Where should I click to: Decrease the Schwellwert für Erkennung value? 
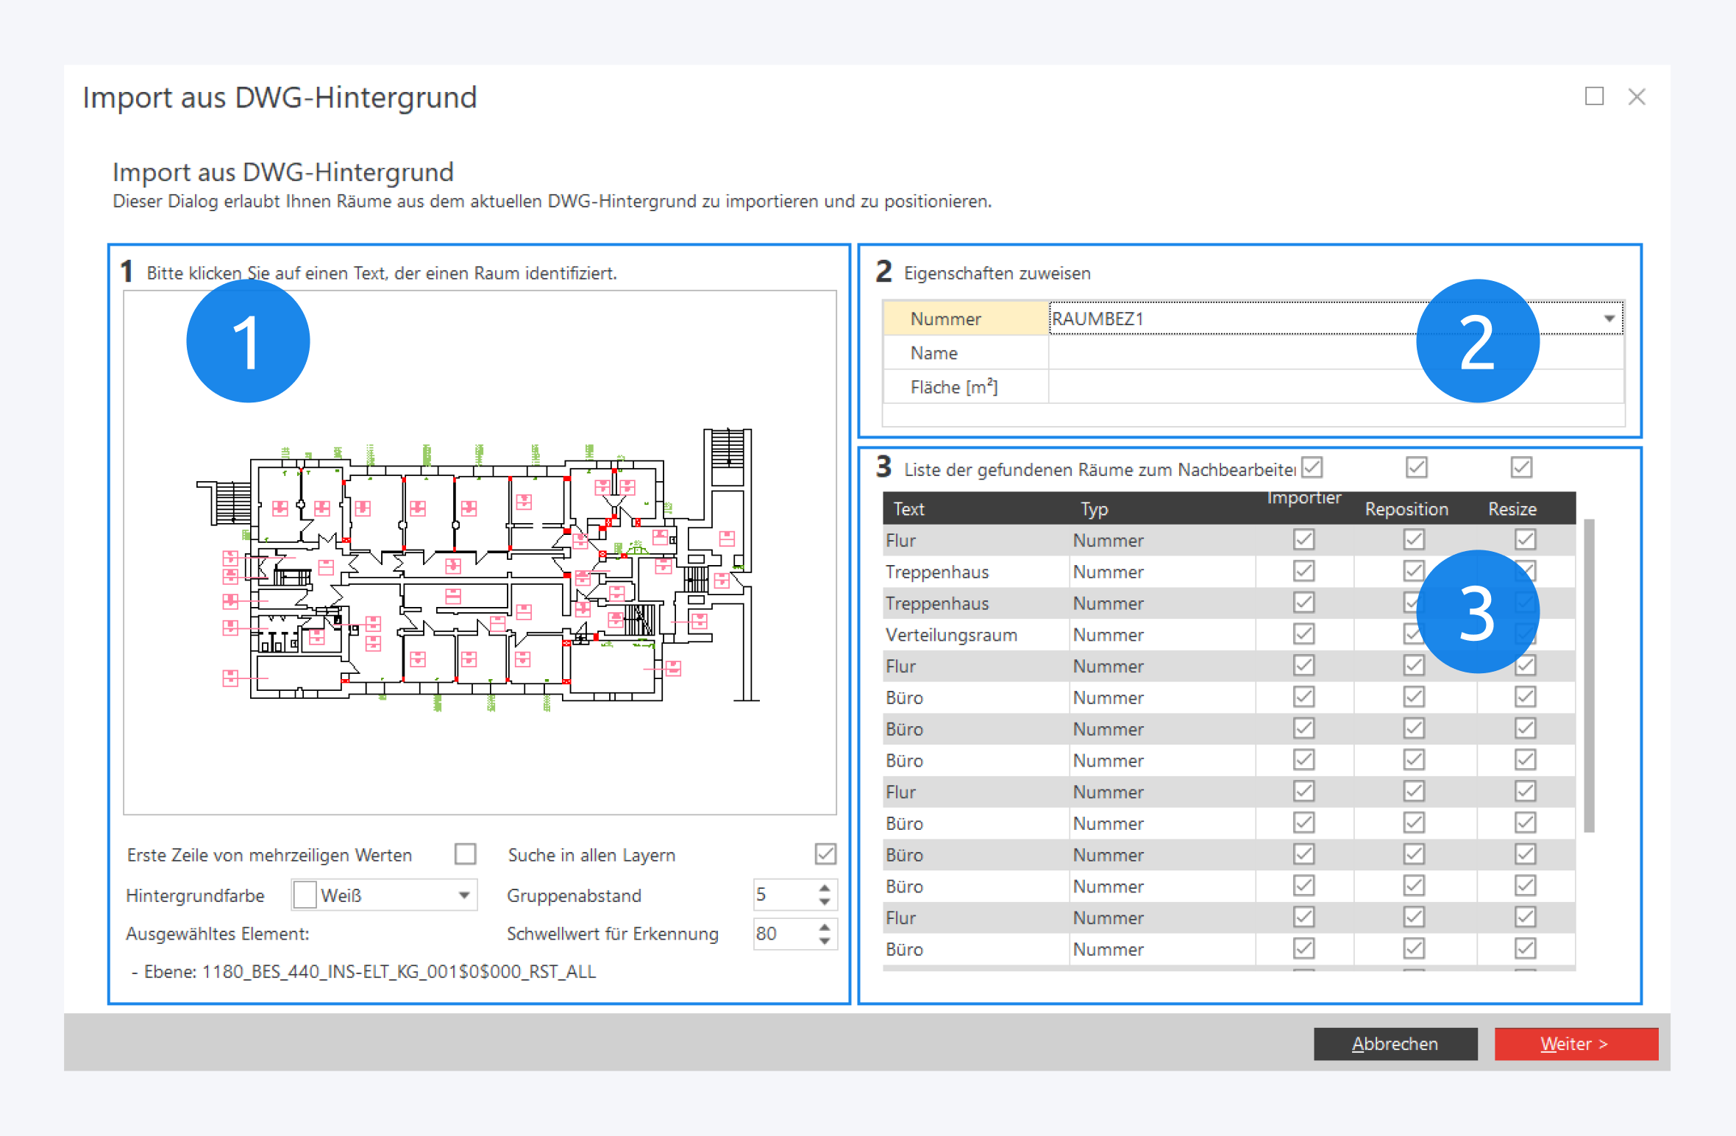click(825, 941)
